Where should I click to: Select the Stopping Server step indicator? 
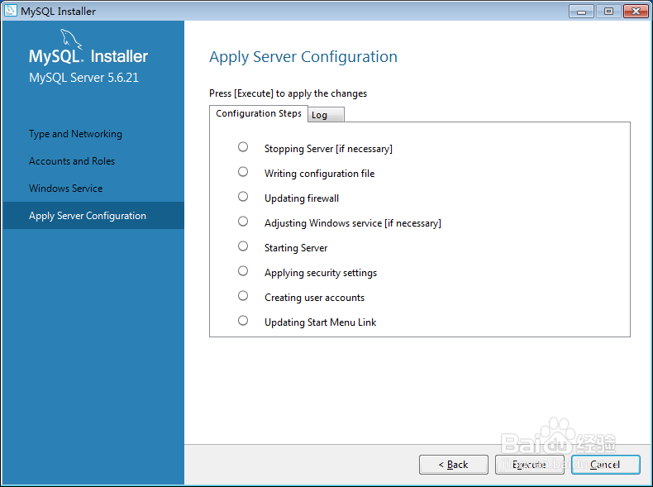[243, 146]
